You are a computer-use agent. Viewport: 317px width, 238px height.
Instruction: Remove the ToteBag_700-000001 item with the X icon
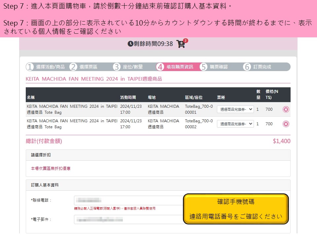coord(286,109)
